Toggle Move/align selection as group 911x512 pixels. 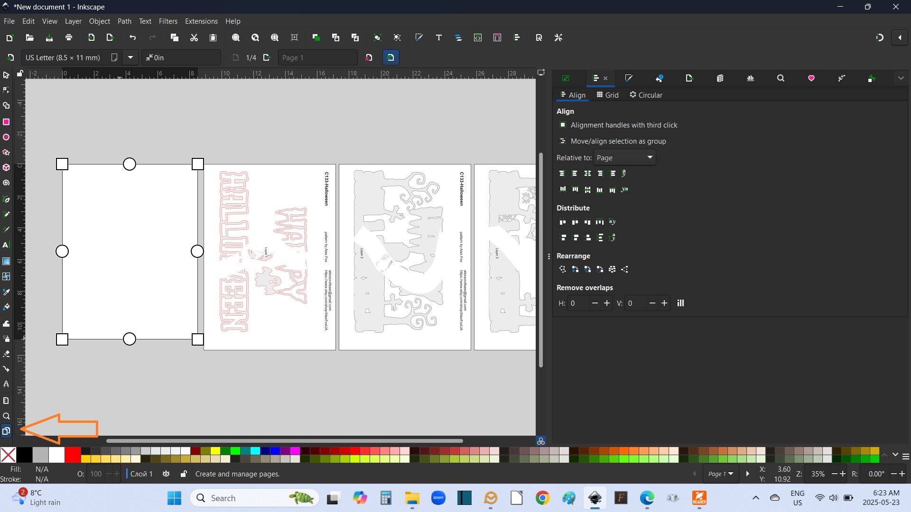coord(563,141)
